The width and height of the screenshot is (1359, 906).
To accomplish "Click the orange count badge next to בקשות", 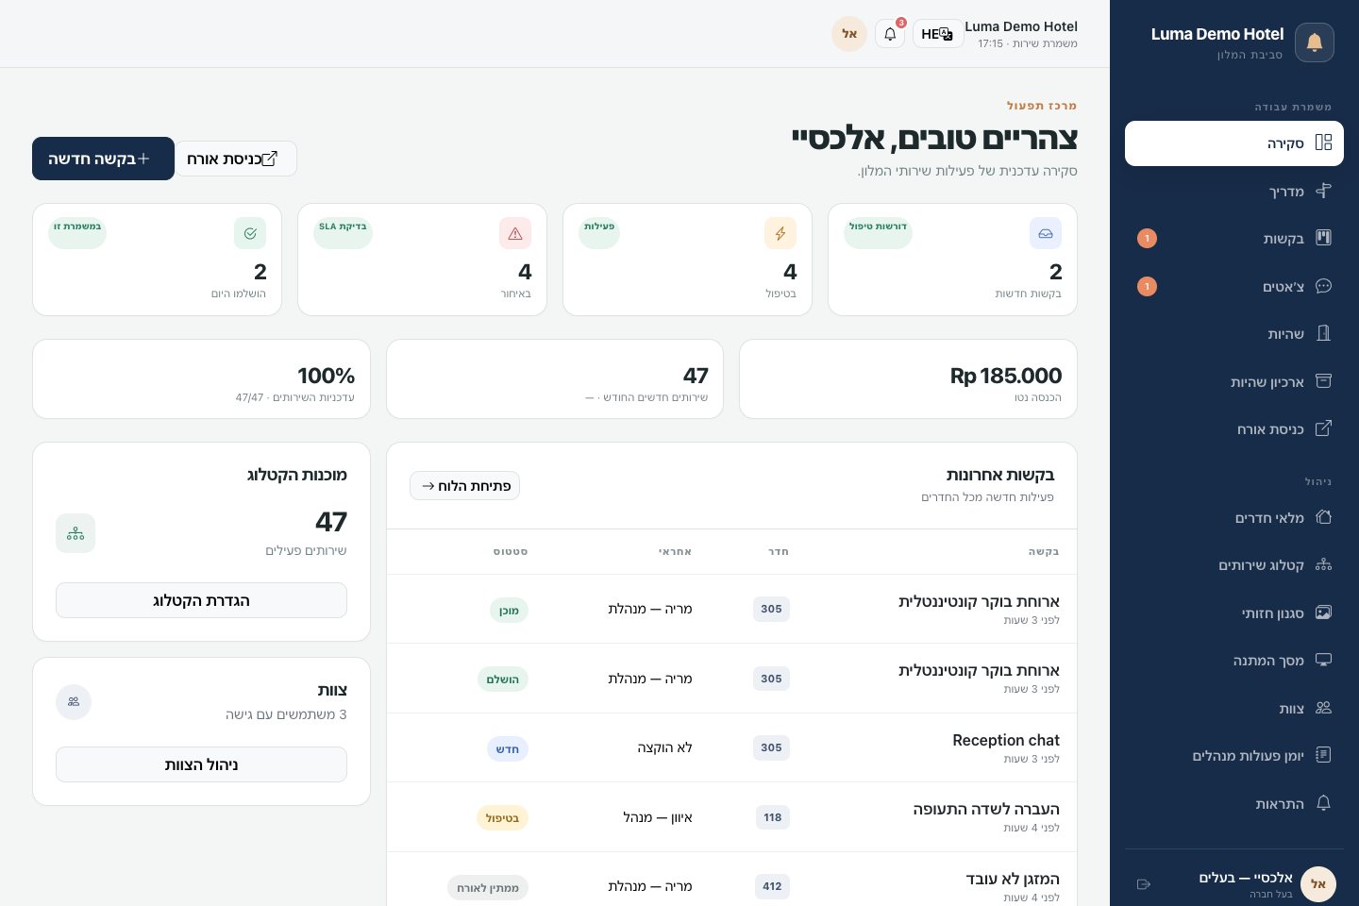I will point(1147,239).
